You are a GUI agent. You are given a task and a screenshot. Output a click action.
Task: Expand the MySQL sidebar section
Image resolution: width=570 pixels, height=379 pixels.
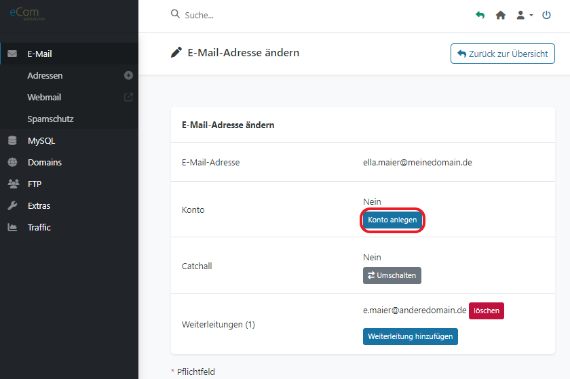click(x=41, y=141)
